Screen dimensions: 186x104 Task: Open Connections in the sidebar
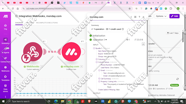click(5, 60)
